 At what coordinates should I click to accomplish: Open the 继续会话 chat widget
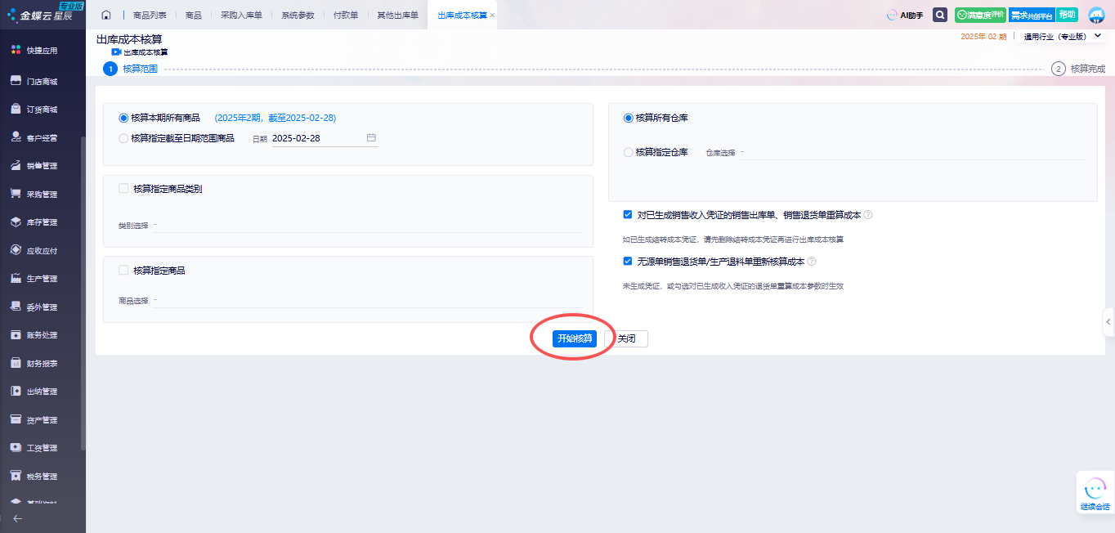click(1095, 493)
